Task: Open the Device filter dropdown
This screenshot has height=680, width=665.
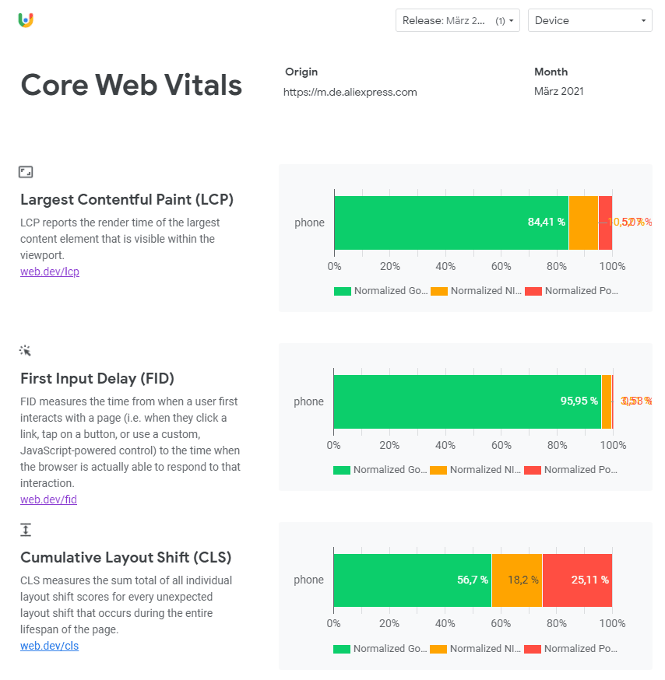Action: coord(590,20)
